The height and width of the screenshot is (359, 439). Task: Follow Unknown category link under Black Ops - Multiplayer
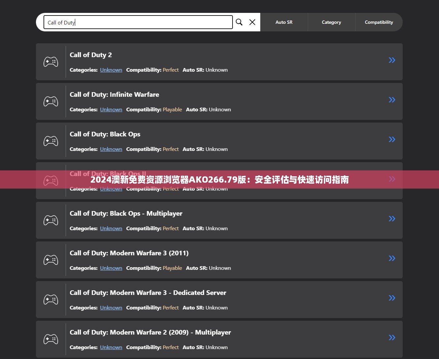111,229
